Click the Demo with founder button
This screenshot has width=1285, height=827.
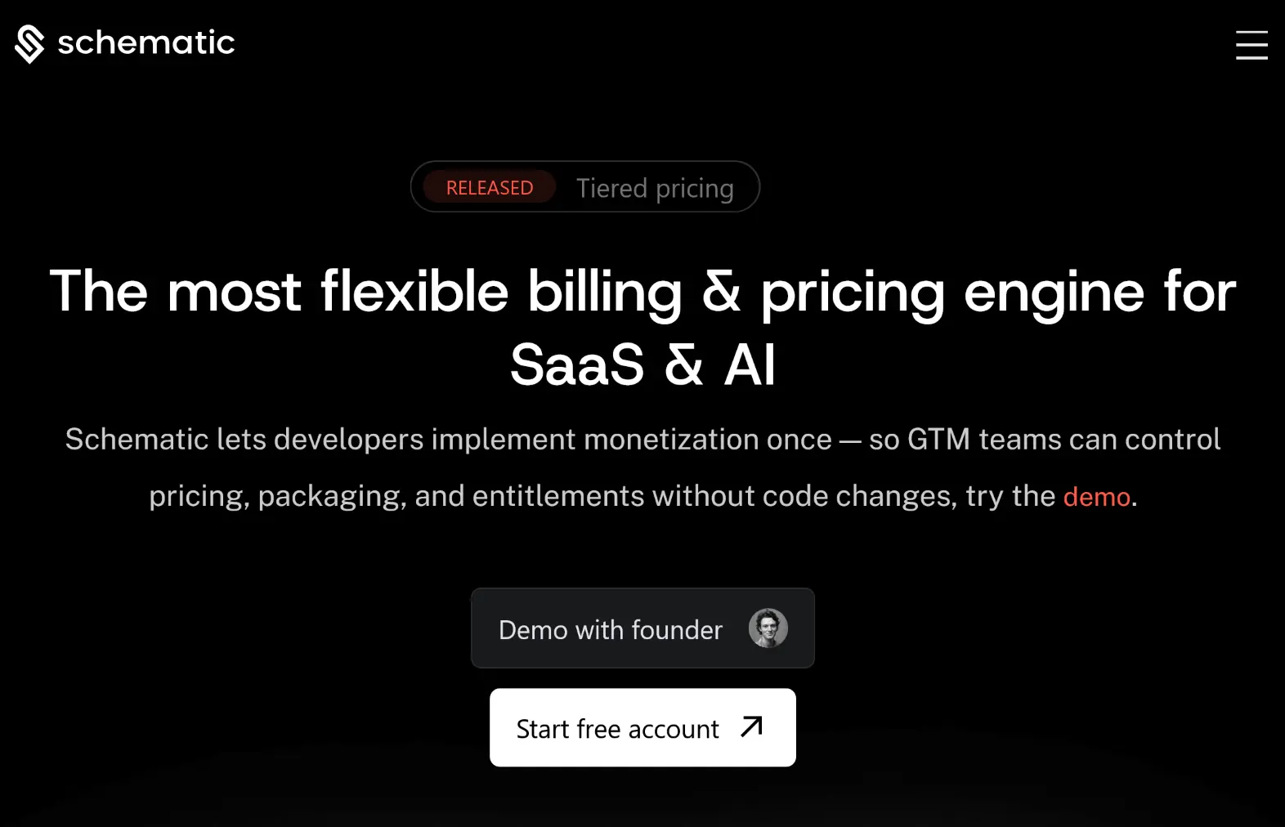click(x=611, y=629)
